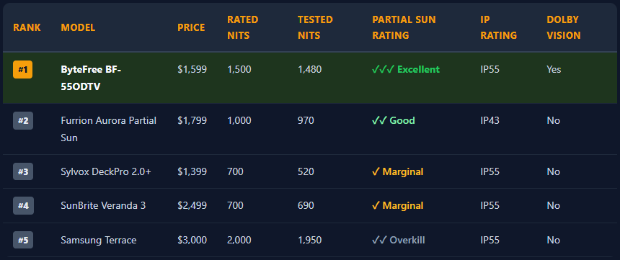The height and width of the screenshot is (260, 620).
Task: Select the Sylvox DeckPro 2.0+ model
Action: (x=106, y=172)
